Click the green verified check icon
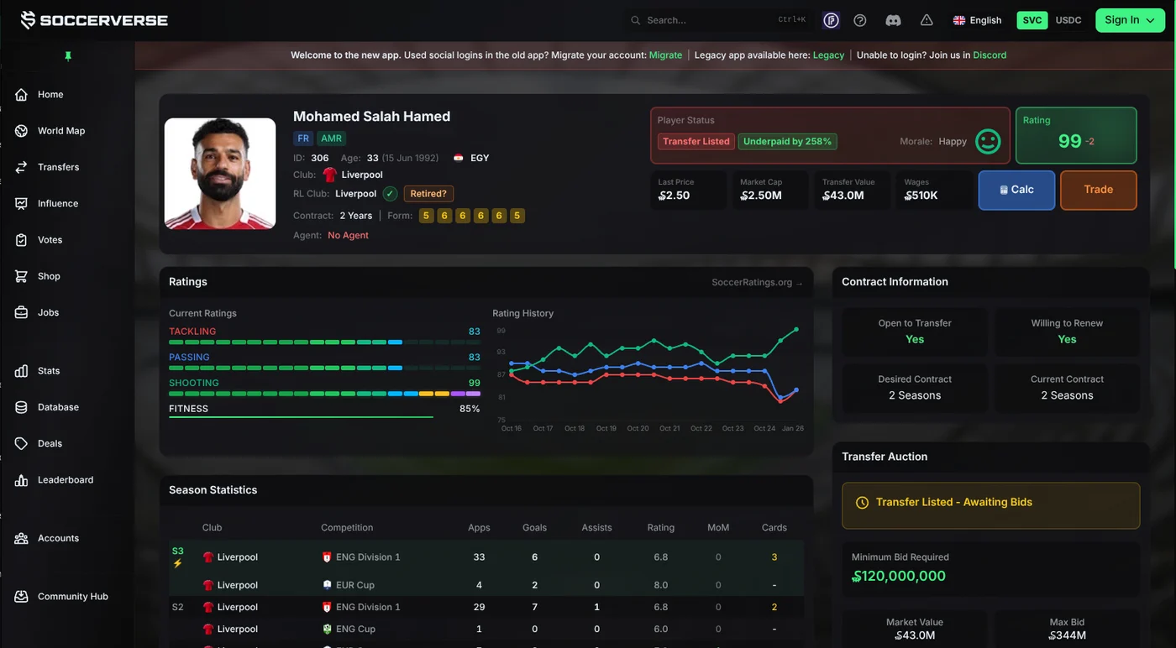The image size is (1176, 648). point(390,194)
